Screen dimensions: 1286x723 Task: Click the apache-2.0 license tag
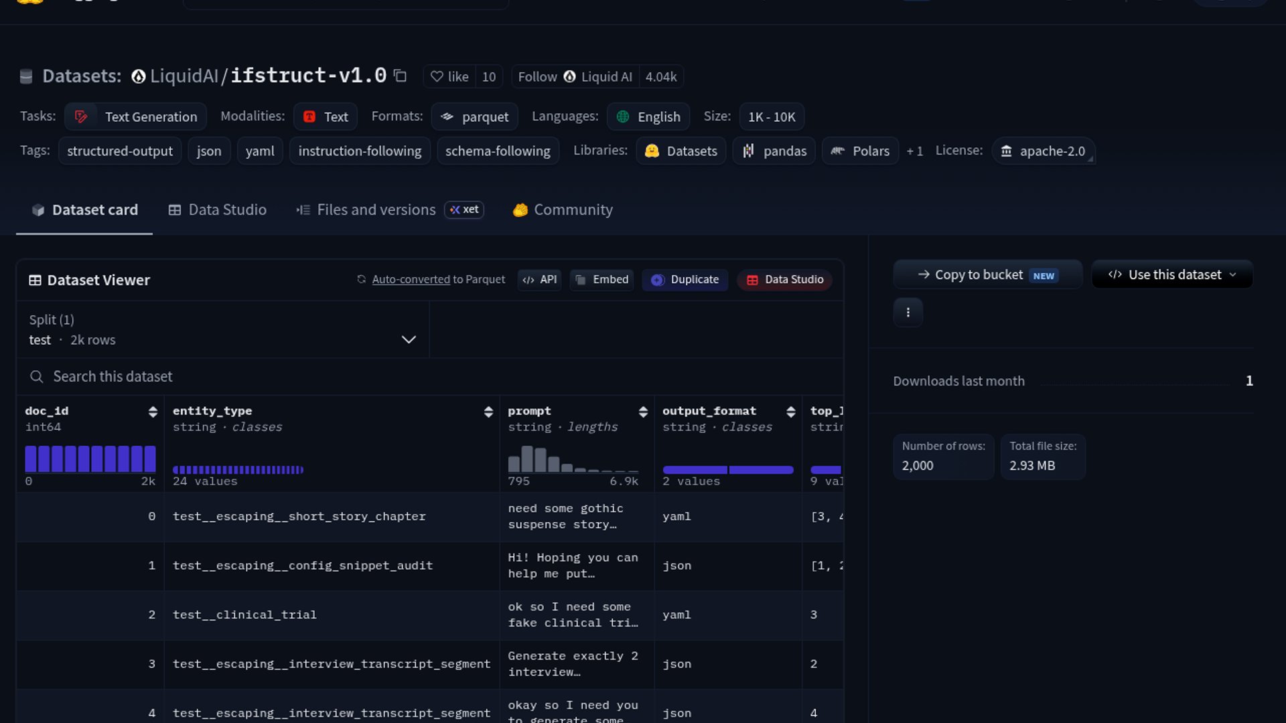click(x=1044, y=151)
